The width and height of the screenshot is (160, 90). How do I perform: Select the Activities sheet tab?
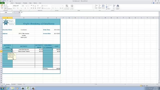[x=20, y=84]
